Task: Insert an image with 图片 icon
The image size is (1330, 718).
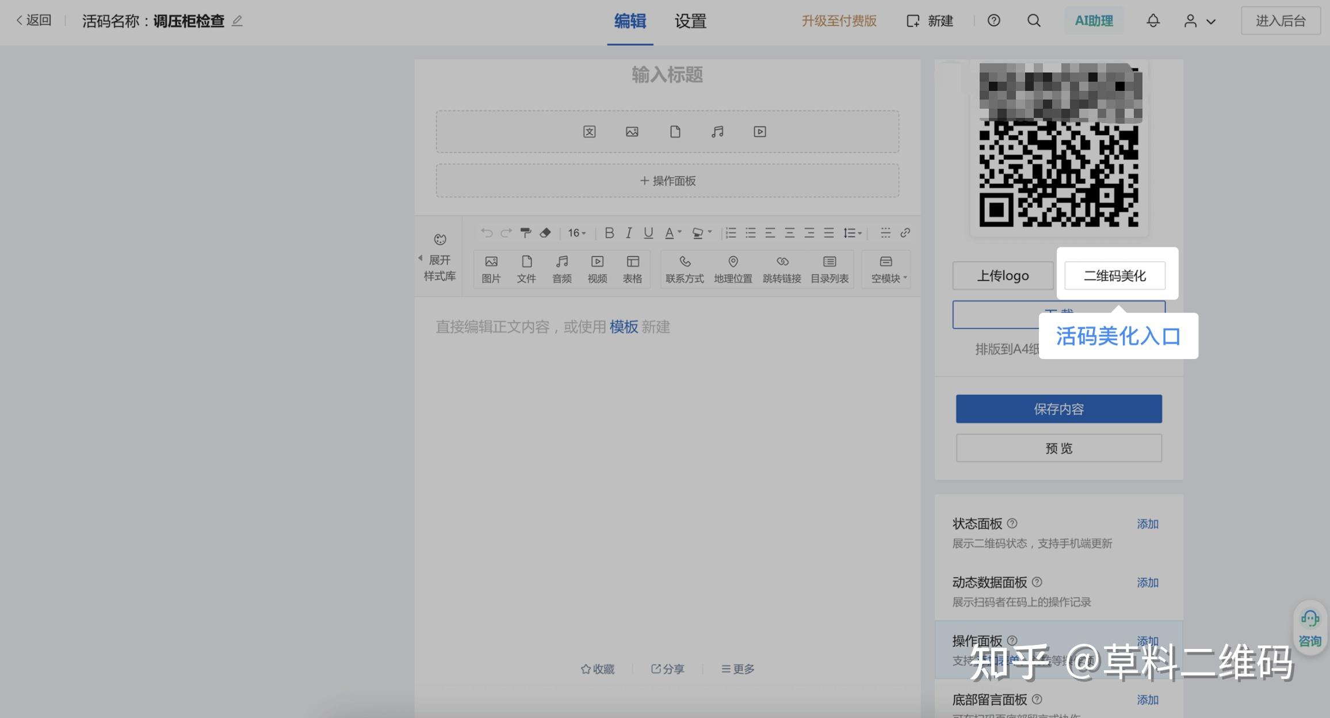Action: pos(491,269)
